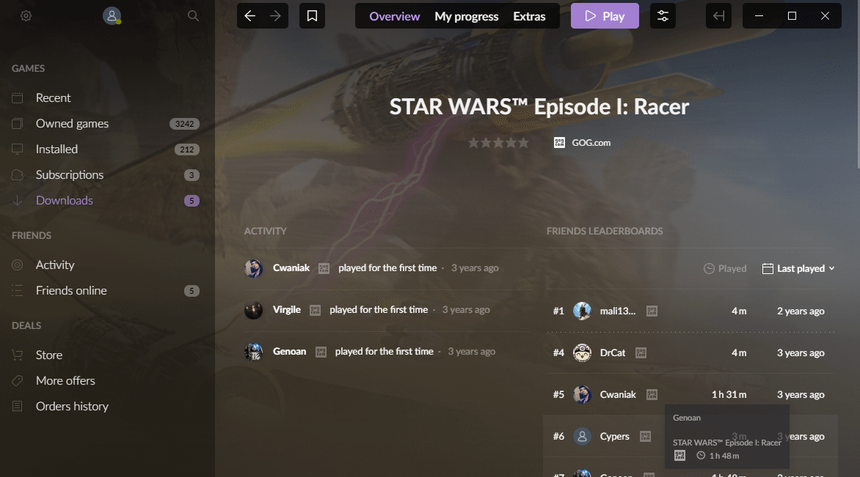Click the Play button

coord(605,16)
